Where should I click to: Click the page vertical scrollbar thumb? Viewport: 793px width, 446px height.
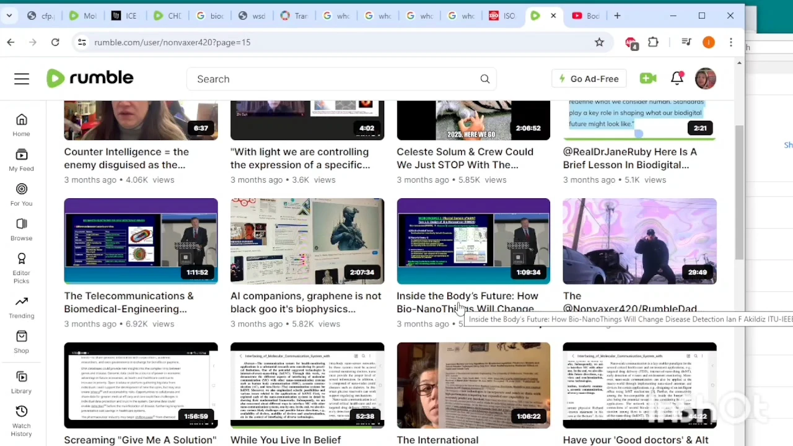739,192
